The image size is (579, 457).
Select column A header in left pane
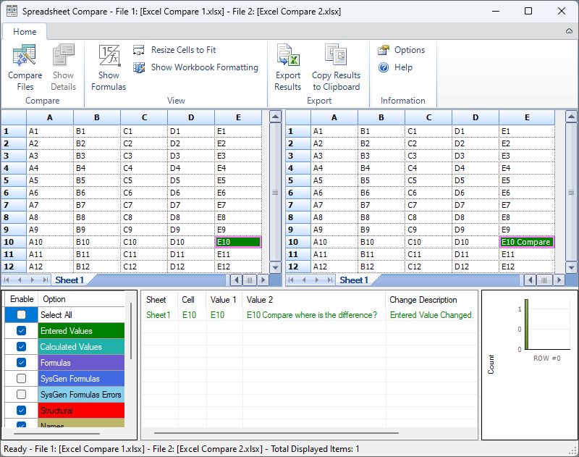point(50,117)
